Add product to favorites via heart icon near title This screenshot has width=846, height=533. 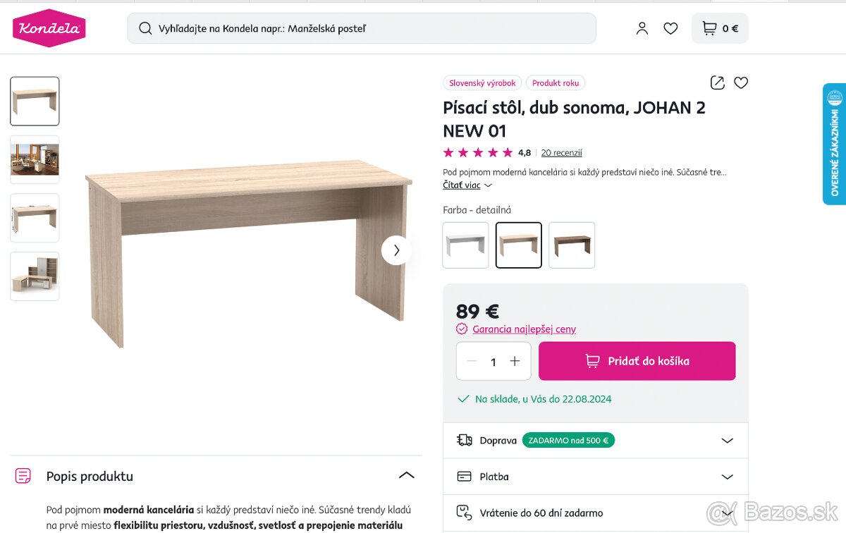pos(740,82)
